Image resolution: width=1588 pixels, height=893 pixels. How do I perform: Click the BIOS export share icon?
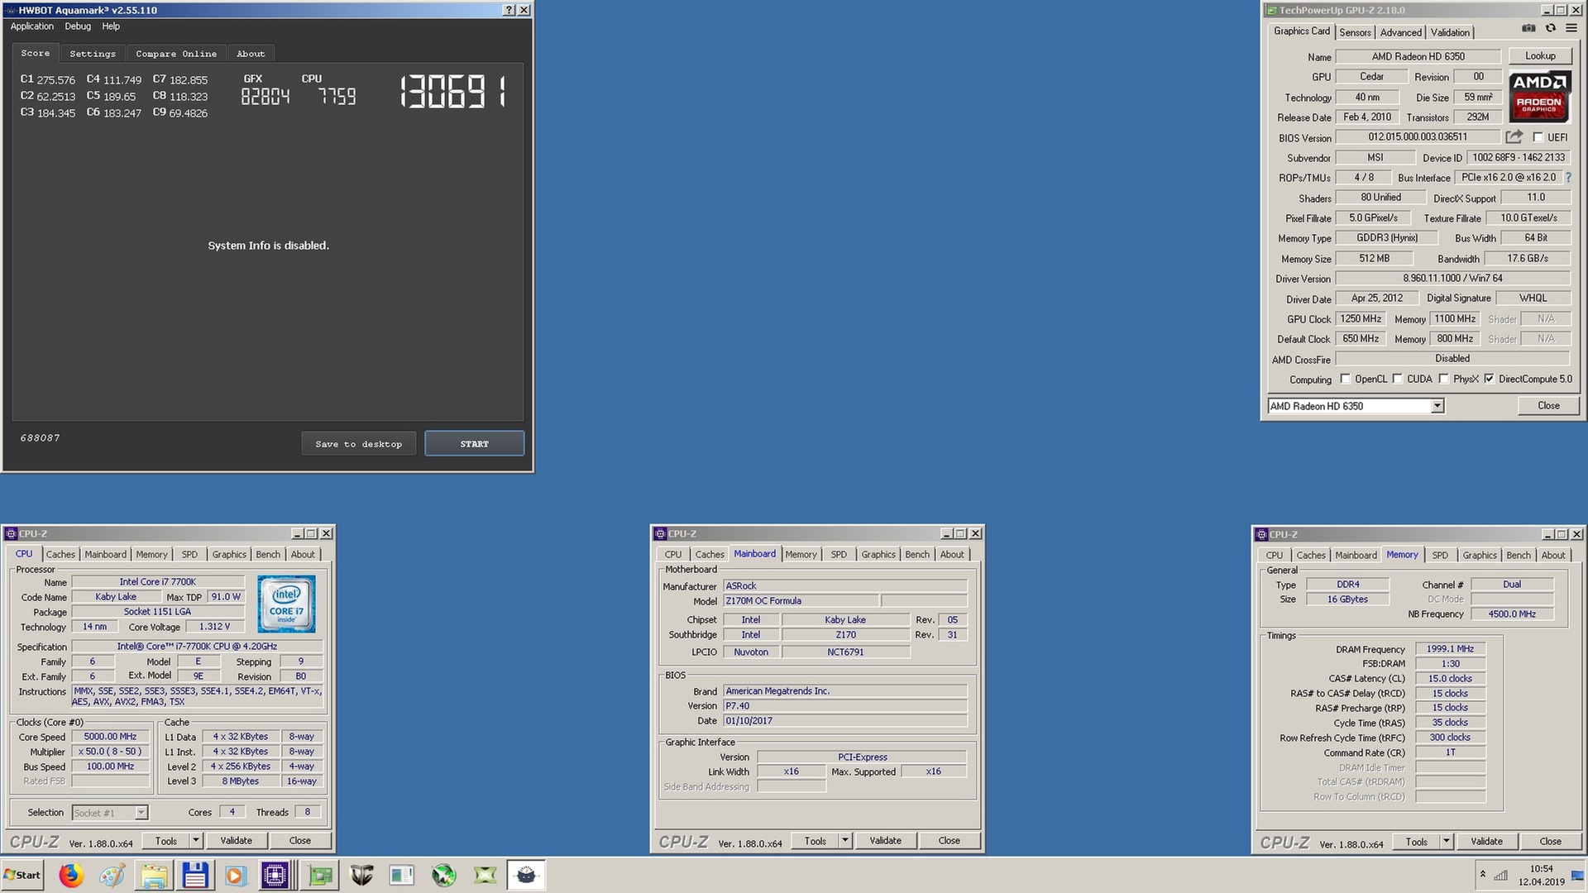pyautogui.click(x=1514, y=136)
